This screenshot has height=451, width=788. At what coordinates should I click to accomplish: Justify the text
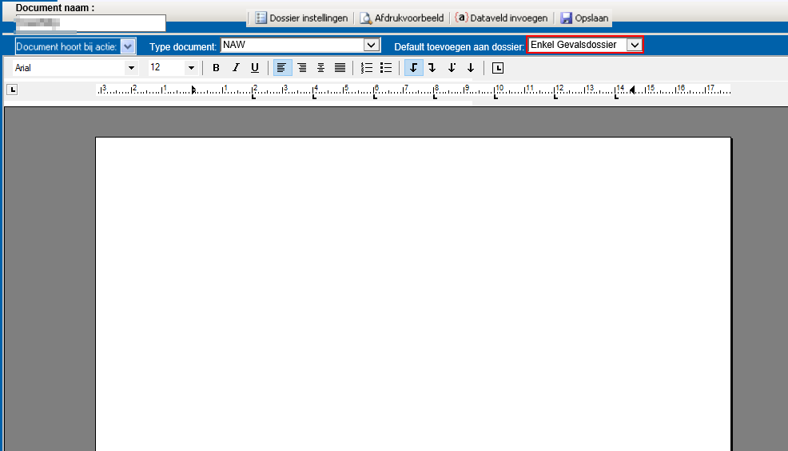click(x=340, y=68)
